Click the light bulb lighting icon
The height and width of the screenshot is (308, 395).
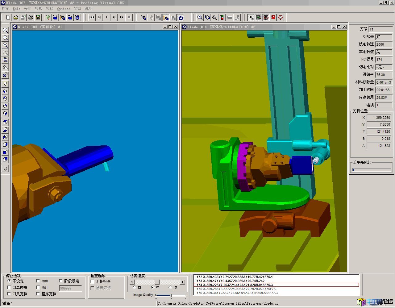tap(5, 84)
